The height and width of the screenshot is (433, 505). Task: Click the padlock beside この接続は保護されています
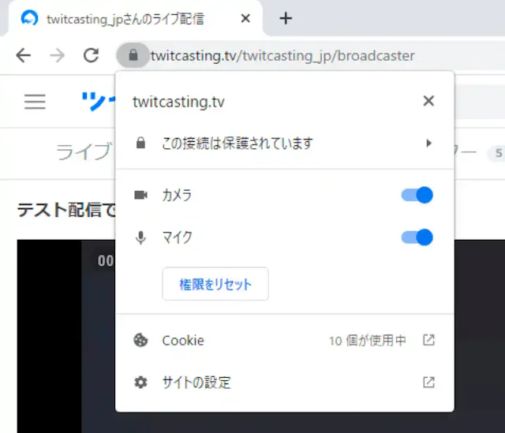click(x=140, y=143)
